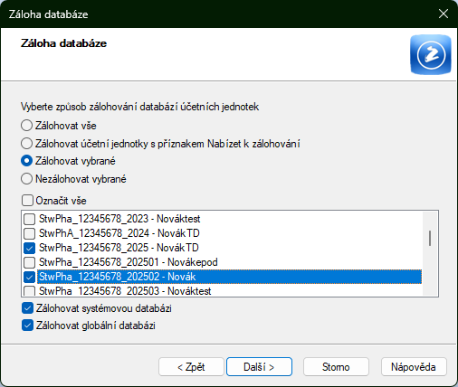Disable Zálohovat globální databázi
This screenshot has height=387, width=458.
27,326
